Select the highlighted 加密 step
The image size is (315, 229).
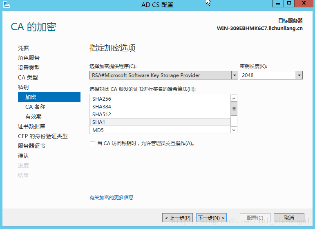tap(49, 97)
